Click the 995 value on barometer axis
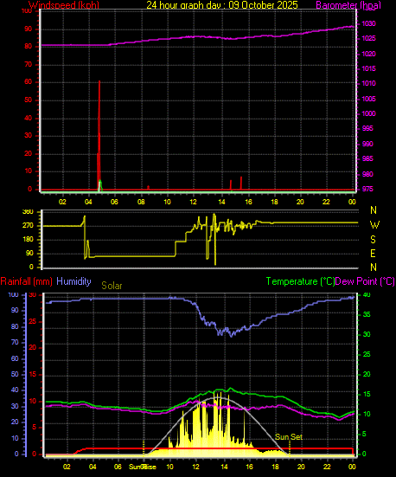Screen dimensions: 396x477 point(367,128)
